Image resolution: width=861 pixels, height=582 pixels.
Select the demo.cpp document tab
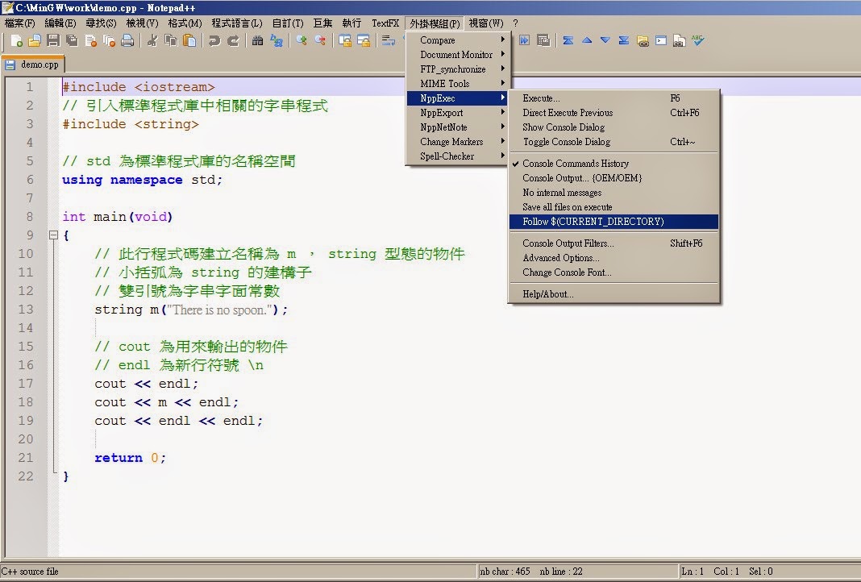[33, 64]
